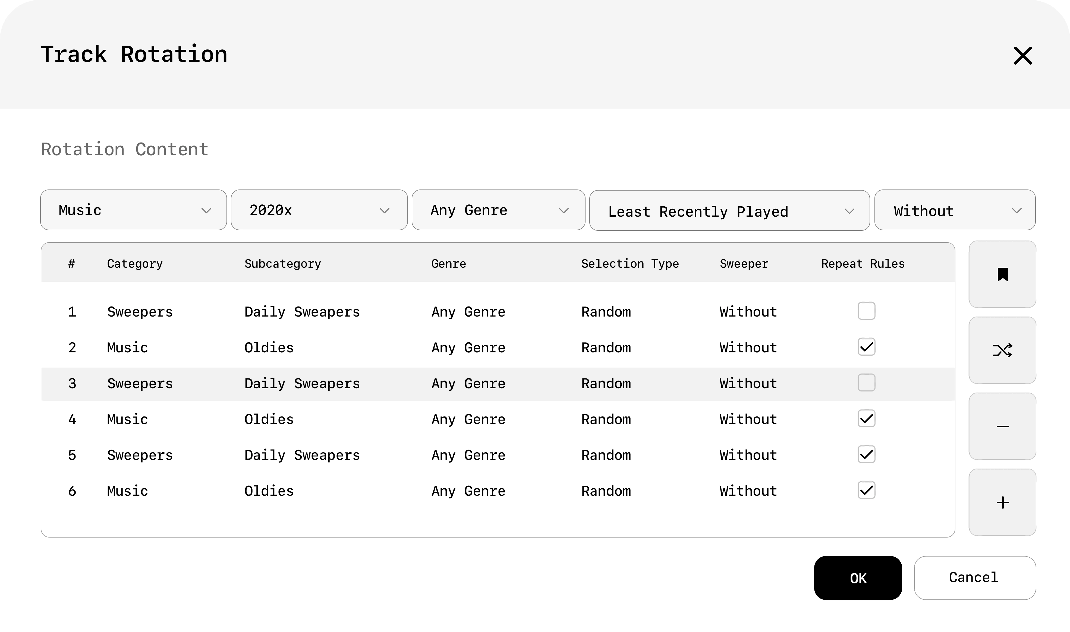Click Daily Sweapers in row 3
The height and width of the screenshot is (632, 1070).
302,383
